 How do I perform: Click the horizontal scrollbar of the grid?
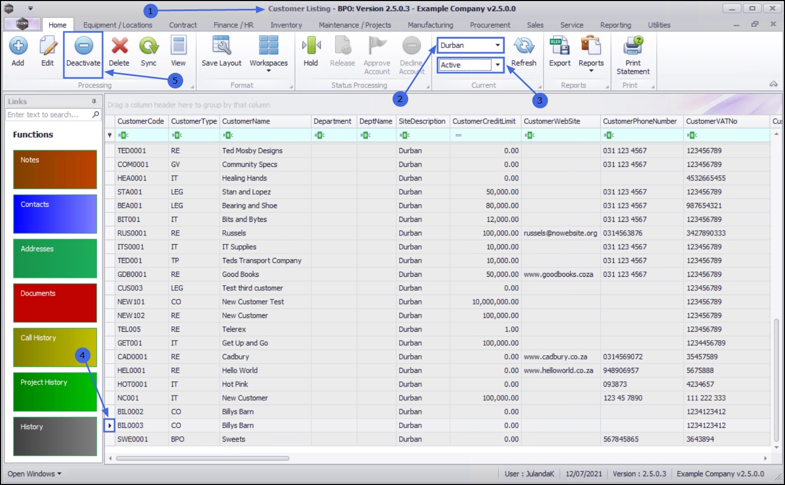pos(203,458)
